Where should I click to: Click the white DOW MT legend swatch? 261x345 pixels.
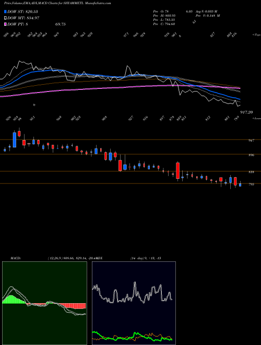6,18
